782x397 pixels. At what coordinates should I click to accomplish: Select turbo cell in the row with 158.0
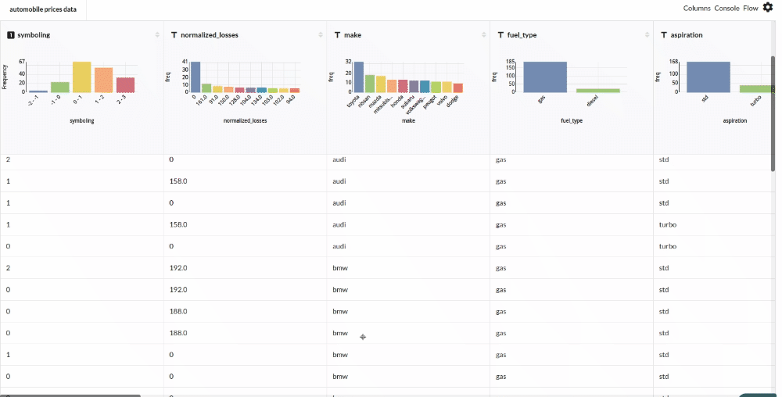pos(667,224)
